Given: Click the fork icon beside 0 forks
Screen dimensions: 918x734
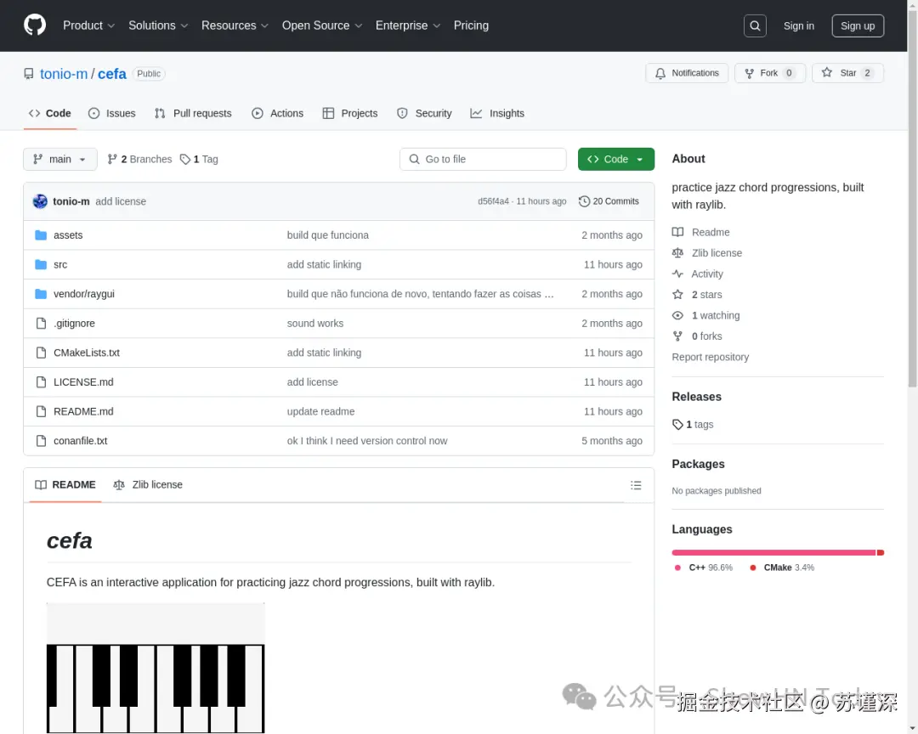Looking at the screenshot, I should pos(677,336).
